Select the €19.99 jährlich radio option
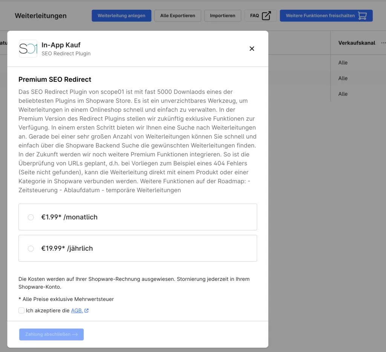 tap(31, 248)
